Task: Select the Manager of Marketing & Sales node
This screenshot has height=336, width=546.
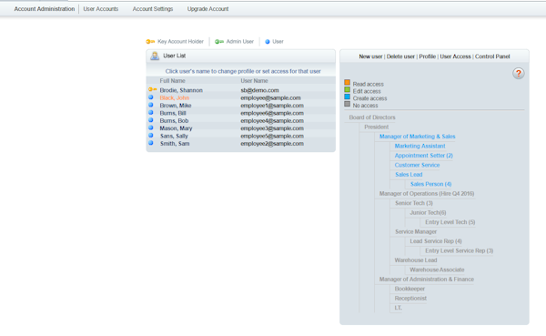Action: tap(417, 137)
